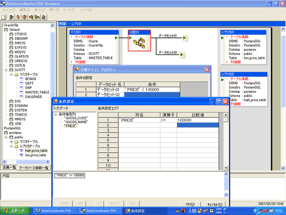Open the Windows スタート menu
286x215 pixels.
tap(14, 211)
